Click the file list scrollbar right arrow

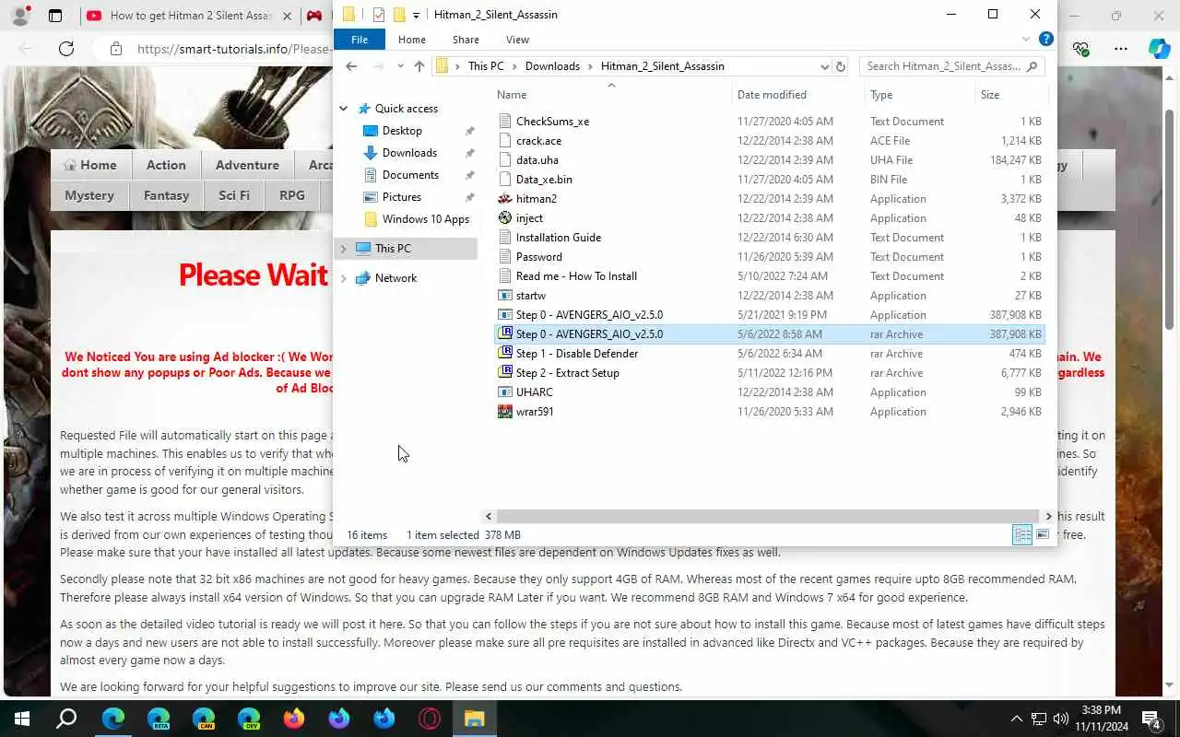tap(1048, 517)
